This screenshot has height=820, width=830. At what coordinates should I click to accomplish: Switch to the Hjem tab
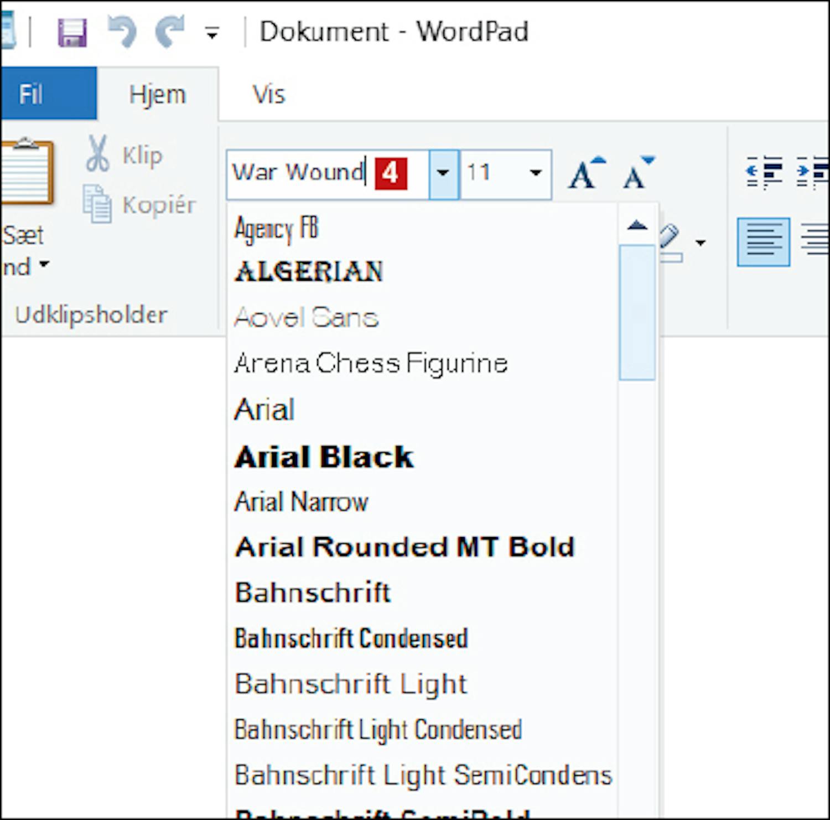[x=158, y=94]
